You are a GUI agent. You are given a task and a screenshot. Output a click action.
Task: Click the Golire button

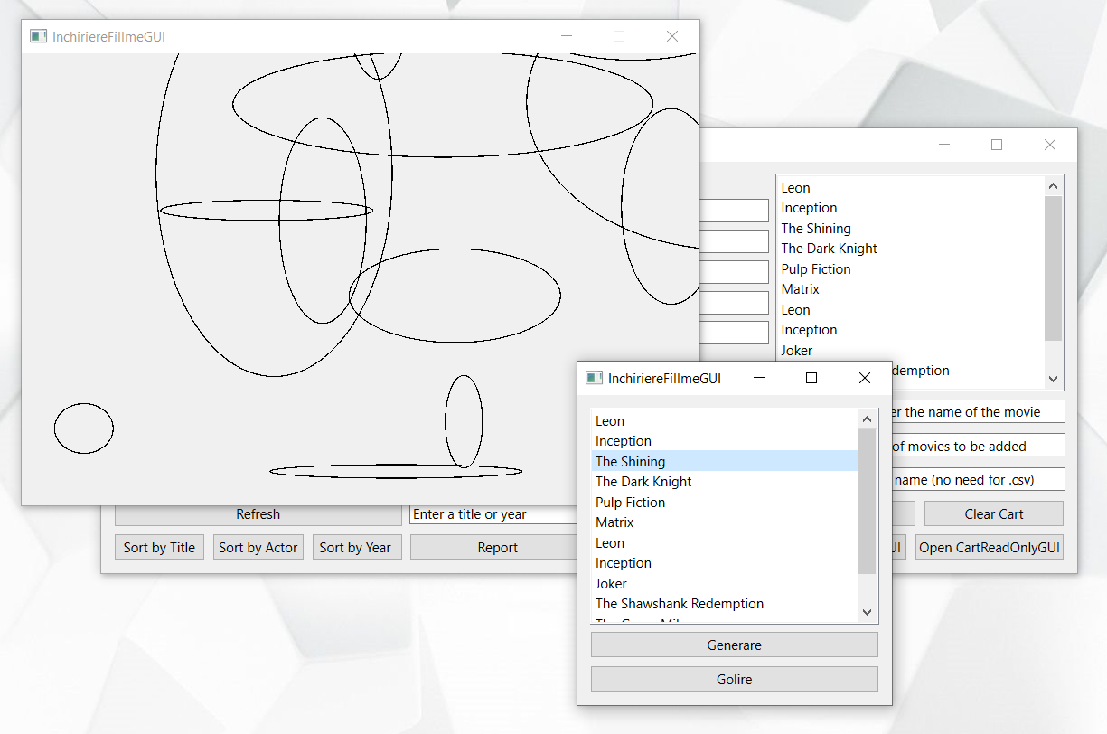734,679
